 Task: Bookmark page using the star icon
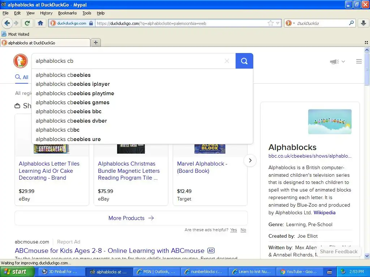click(x=270, y=23)
